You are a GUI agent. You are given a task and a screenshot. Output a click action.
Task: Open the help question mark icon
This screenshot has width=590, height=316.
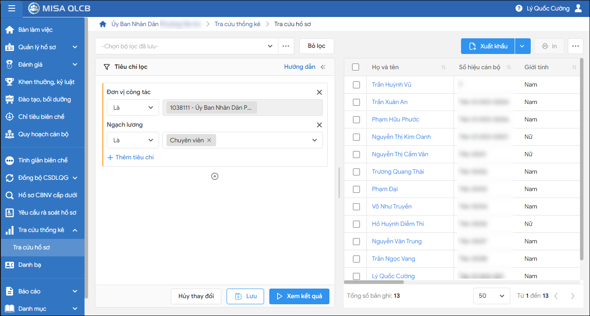[519, 8]
